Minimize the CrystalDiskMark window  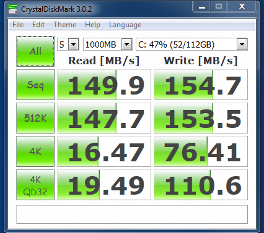coord(202,7)
